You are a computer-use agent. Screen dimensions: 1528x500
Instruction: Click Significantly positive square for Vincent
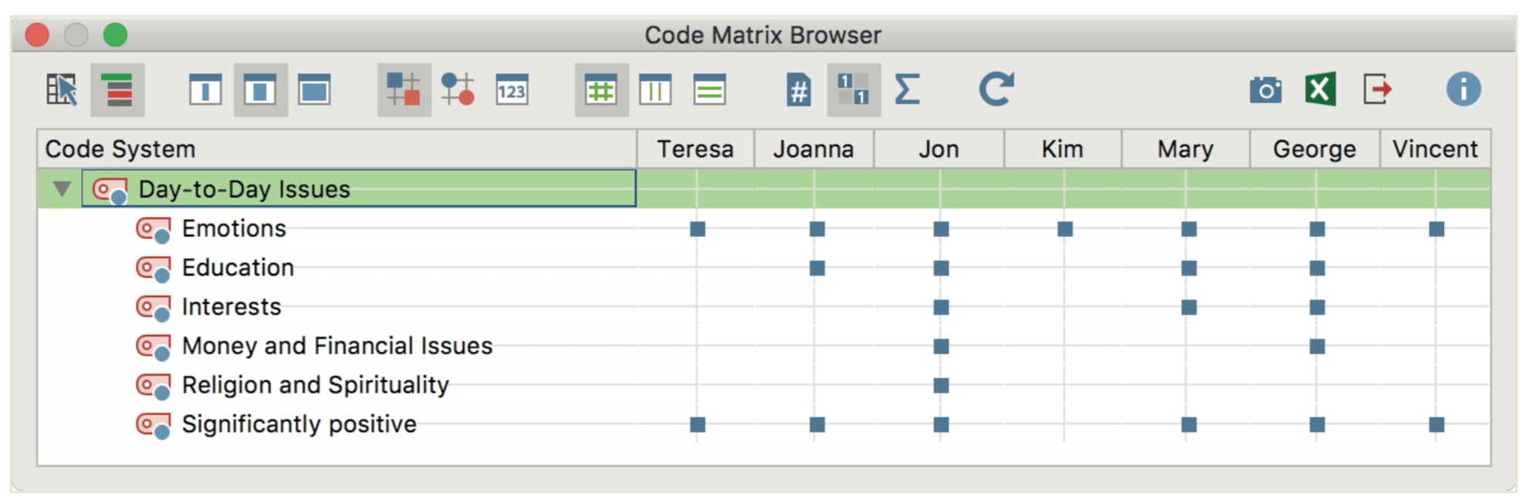pyautogui.click(x=1436, y=424)
